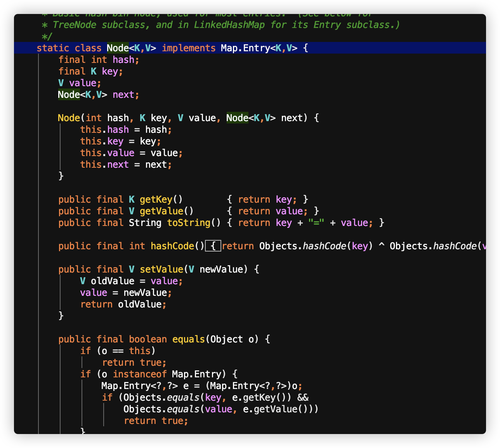Click the "if (o == this)" condition

pos(118,351)
